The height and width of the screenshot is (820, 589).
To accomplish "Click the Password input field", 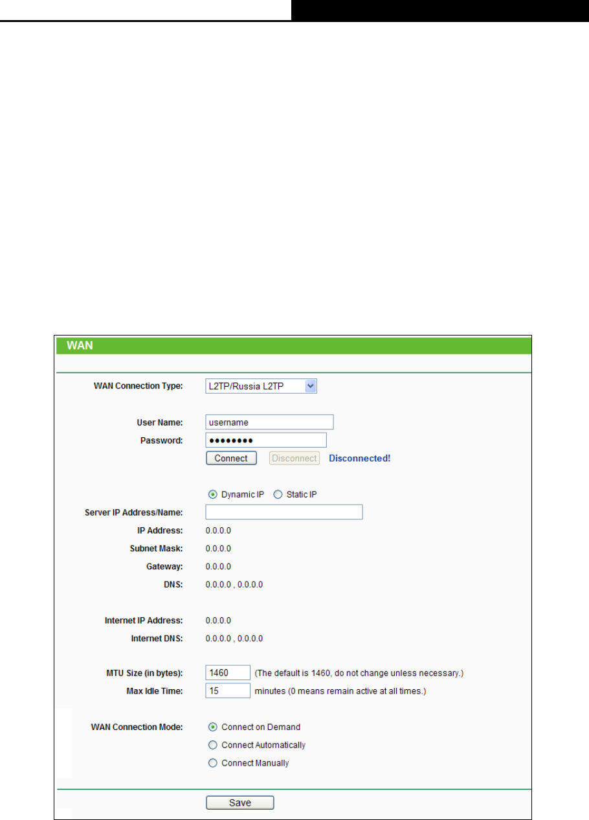I will [x=266, y=440].
